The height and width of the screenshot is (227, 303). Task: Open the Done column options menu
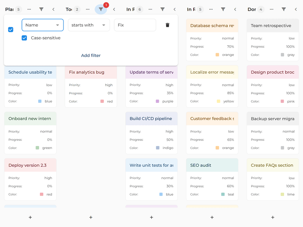coord(272,9)
